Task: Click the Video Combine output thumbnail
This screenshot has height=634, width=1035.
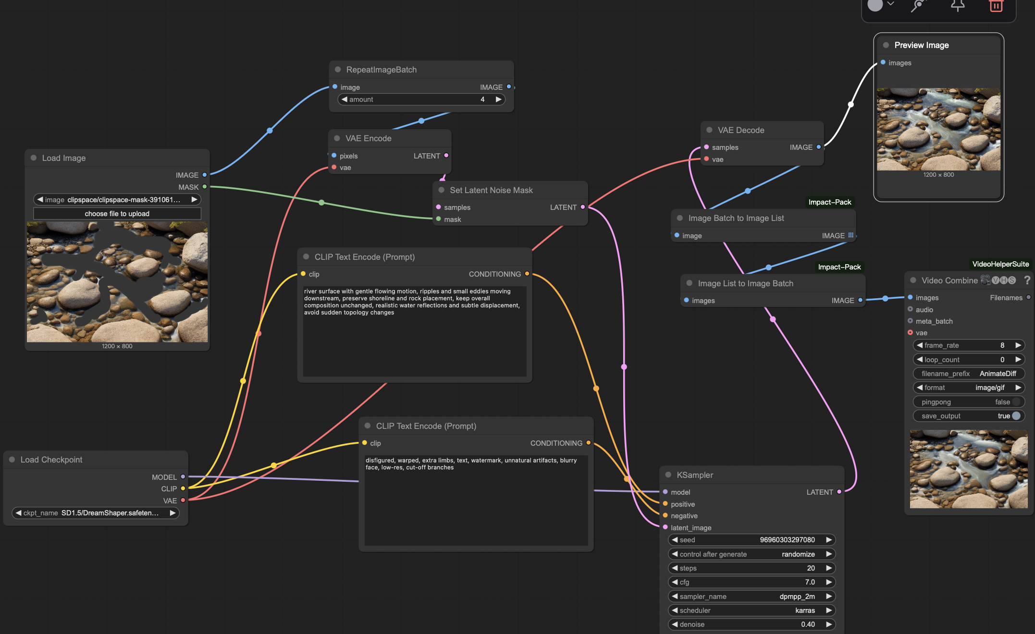Action: (968, 469)
